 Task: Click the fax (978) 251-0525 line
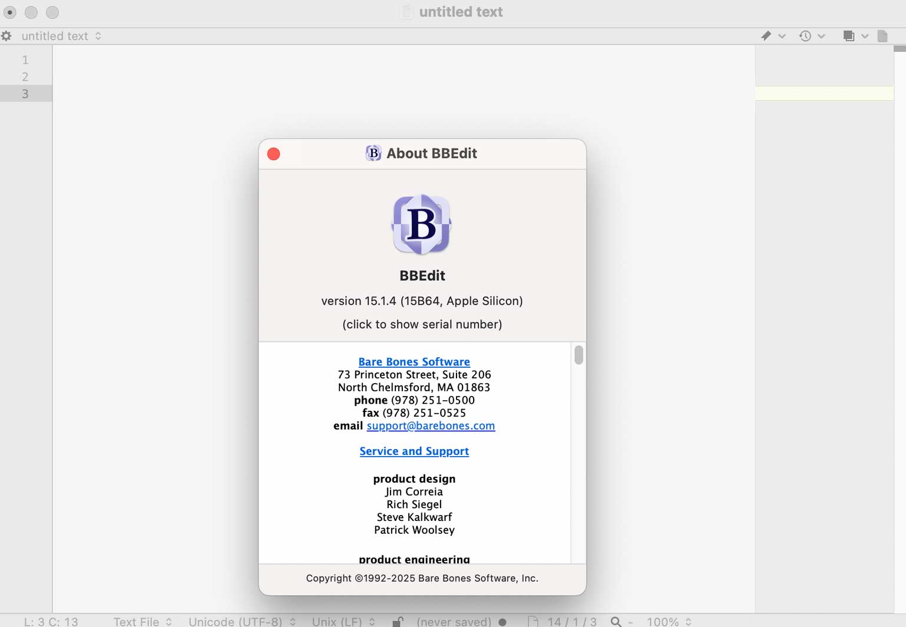[414, 412]
